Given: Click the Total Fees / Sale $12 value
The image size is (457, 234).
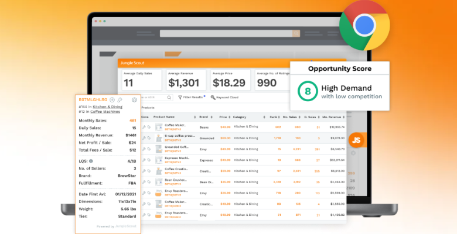Looking at the screenshot, I should coord(132,150).
